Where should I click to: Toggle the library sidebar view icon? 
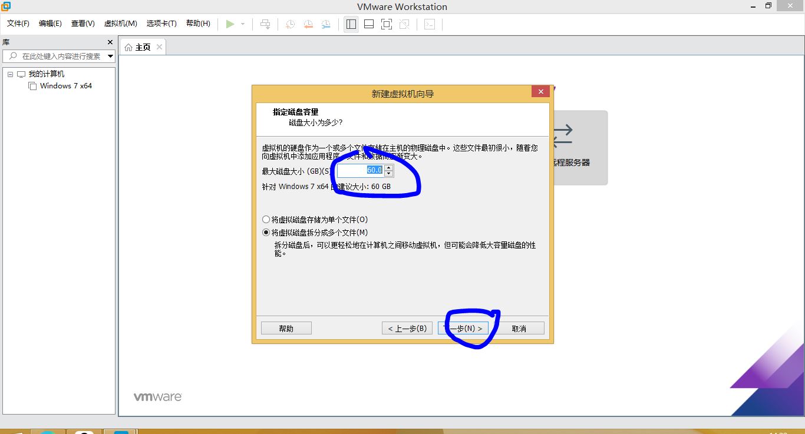click(351, 24)
